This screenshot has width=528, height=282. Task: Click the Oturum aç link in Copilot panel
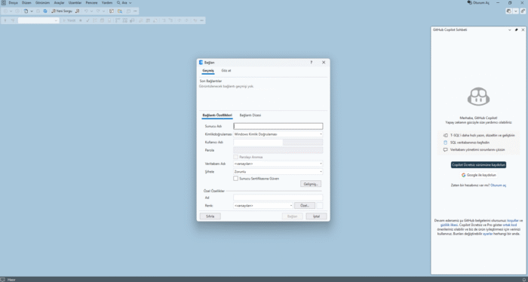498,185
